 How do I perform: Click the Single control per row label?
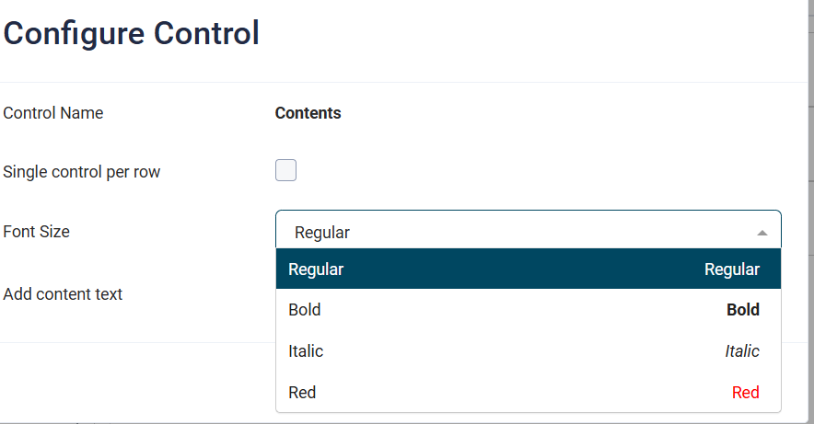tap(82, 172)
